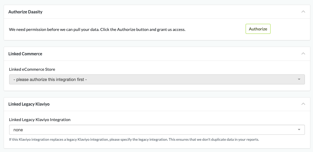This screenshot has width=313, height=152.
Task: Click the arrow on the eCommerce Store dropdown
Action: click(299, 79)
